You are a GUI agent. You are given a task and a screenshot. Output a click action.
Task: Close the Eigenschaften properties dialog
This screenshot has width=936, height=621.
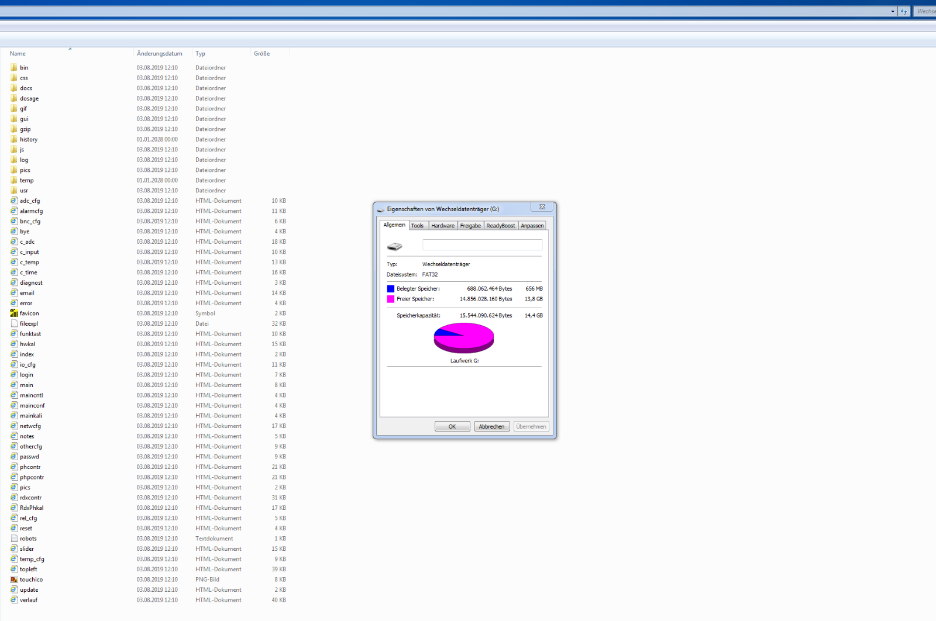point(542,207)
